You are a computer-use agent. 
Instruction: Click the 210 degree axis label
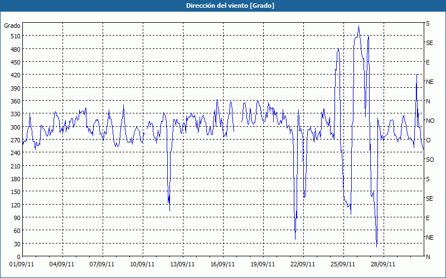(15, 166)
